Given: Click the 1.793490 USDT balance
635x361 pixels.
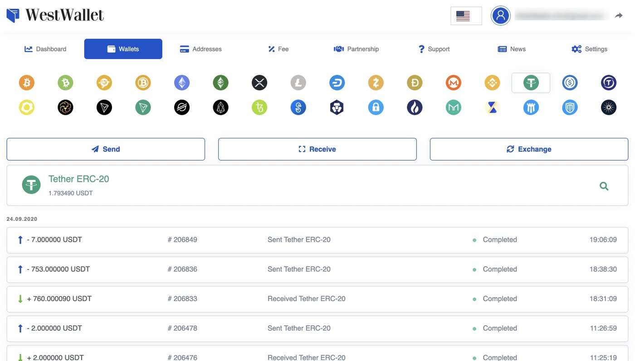Looking at the screenshot, I should point(71,193).
